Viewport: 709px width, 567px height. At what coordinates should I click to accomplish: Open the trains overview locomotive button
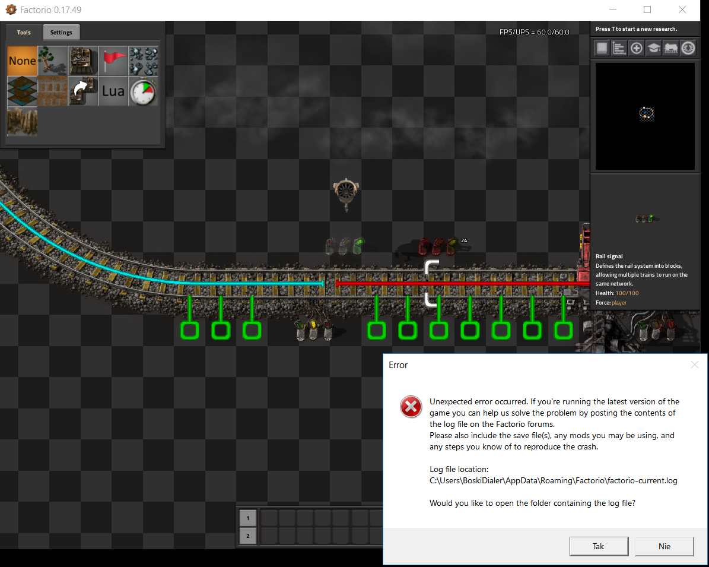click(x=671, y=48)
